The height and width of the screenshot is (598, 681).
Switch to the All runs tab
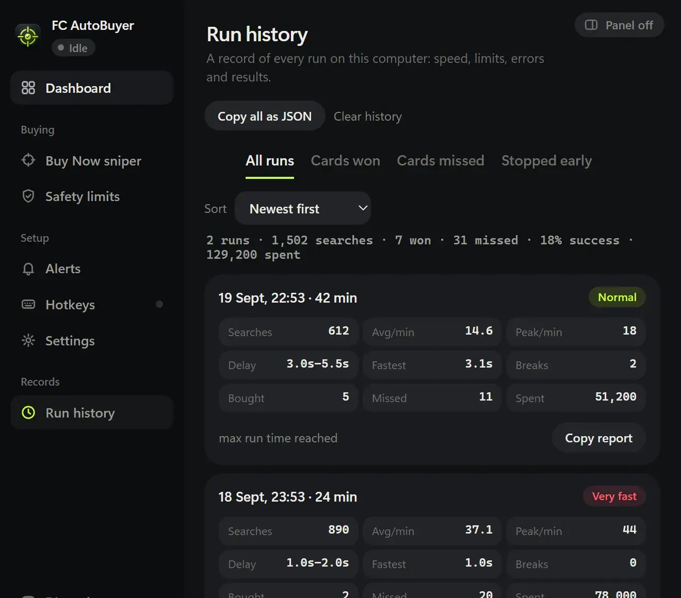[x=270, y=161]
